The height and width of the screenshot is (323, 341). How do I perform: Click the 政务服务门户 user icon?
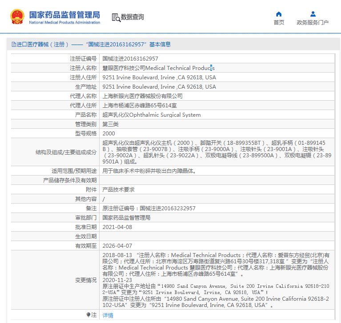313,14
